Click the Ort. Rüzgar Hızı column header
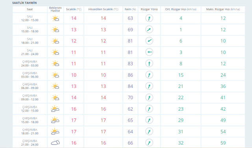252x148 pixels. pyautogui.click(x=181, y=9)
